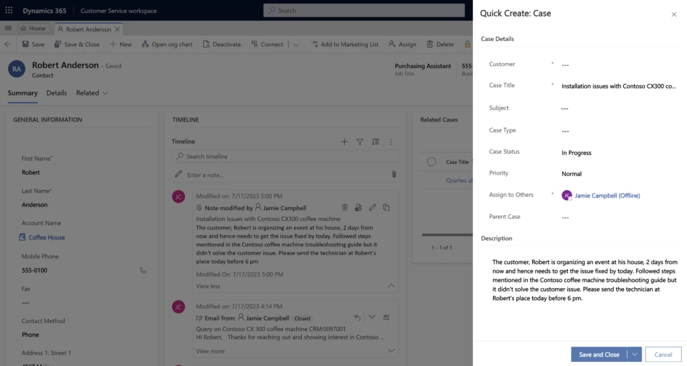Open the Save and Close split dropdown arrow
Screen dimensions: 687x366
635,355
